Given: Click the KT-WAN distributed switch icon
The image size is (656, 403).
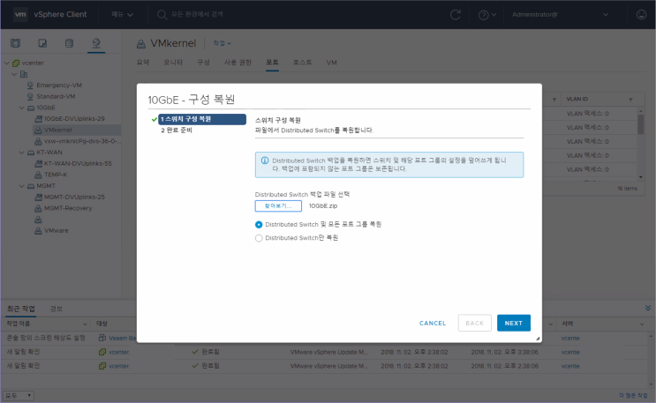Looking at the screenshot, I should pyautogui.click(x=31, y=153).
